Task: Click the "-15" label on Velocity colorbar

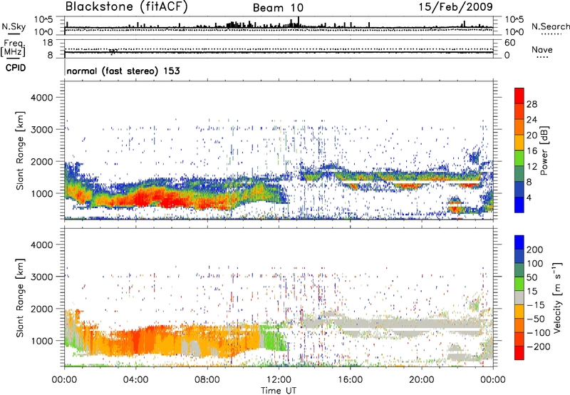Action: (536, 305)
